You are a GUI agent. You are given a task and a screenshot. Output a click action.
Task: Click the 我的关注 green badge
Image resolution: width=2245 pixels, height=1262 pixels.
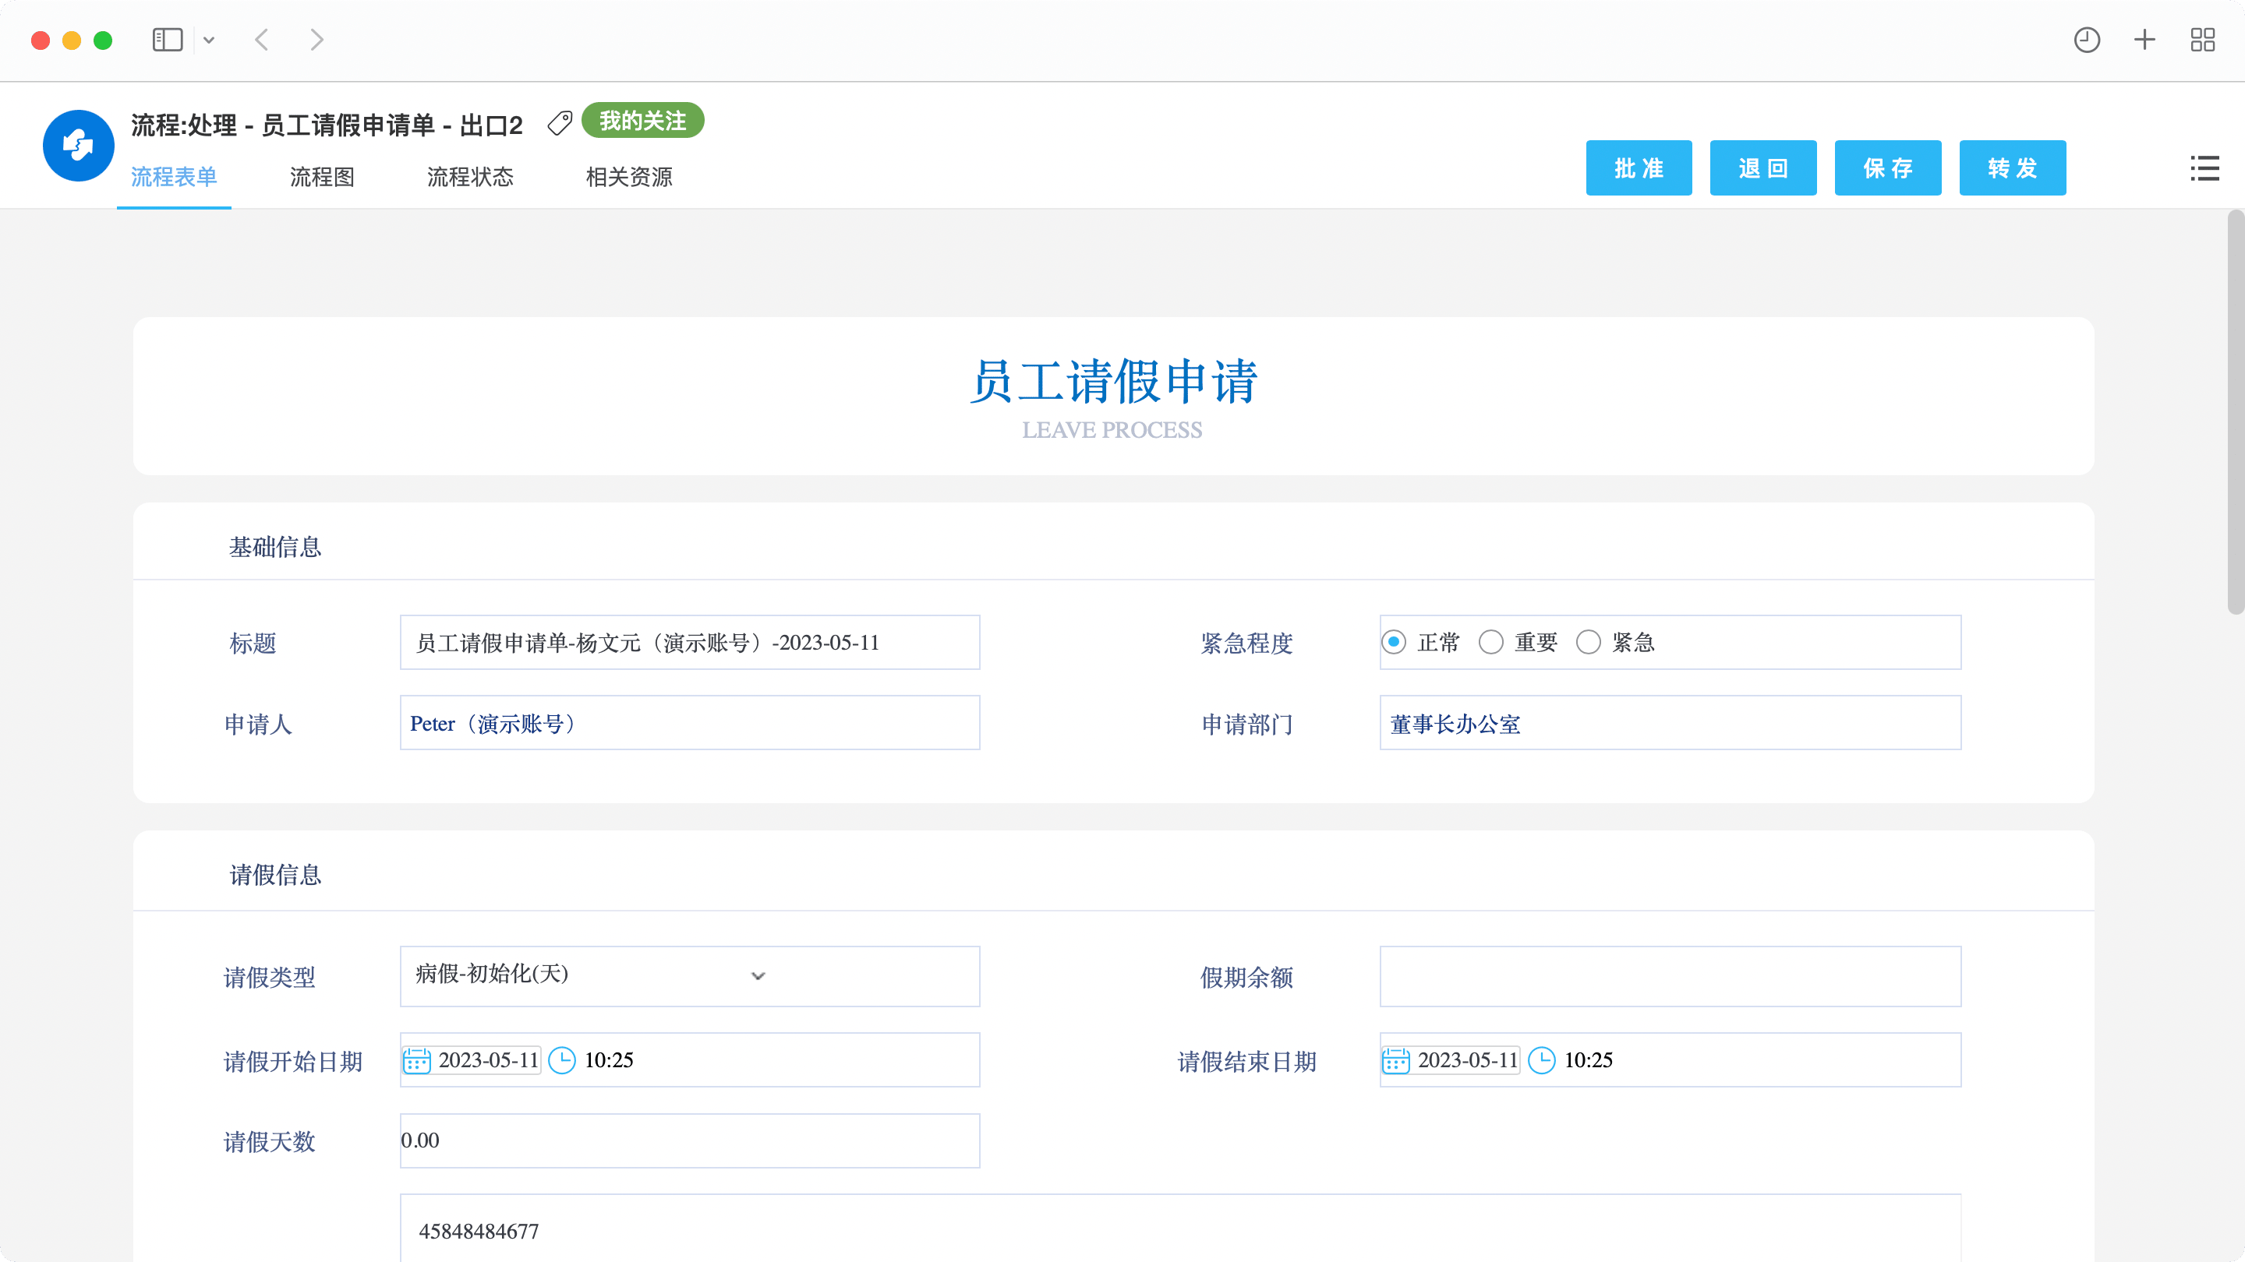(x=642, y=120)
